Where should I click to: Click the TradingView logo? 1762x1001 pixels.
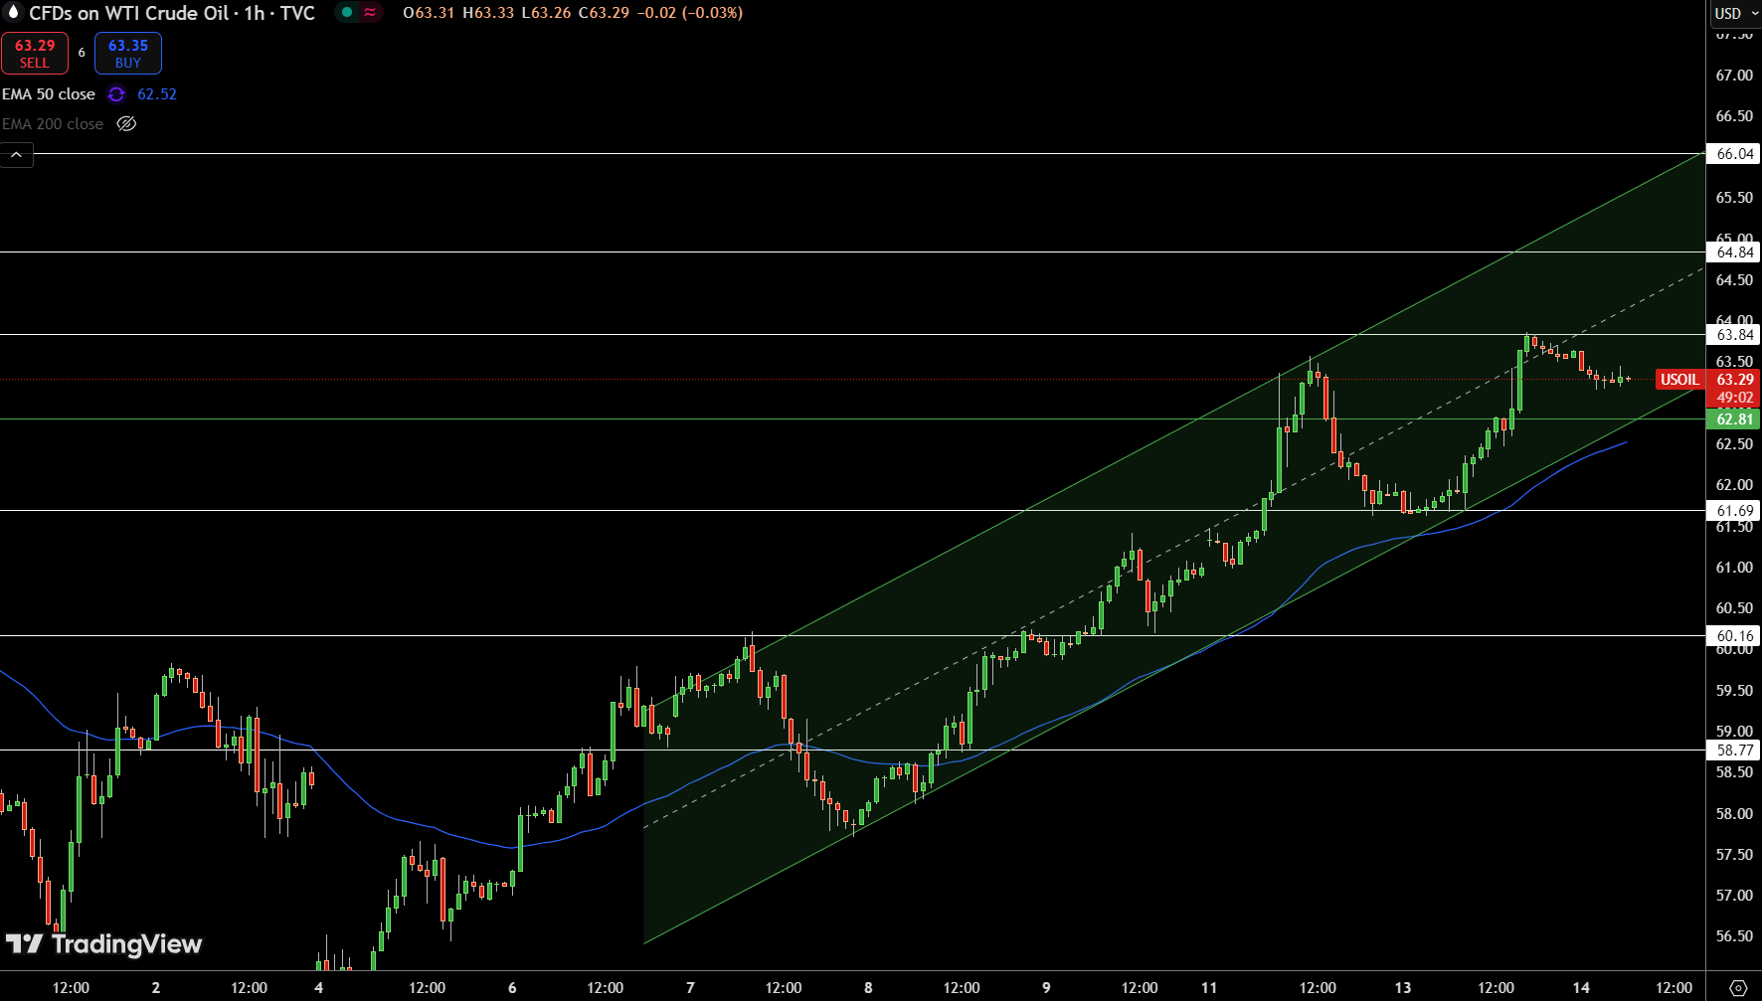(x=104, y=944)
